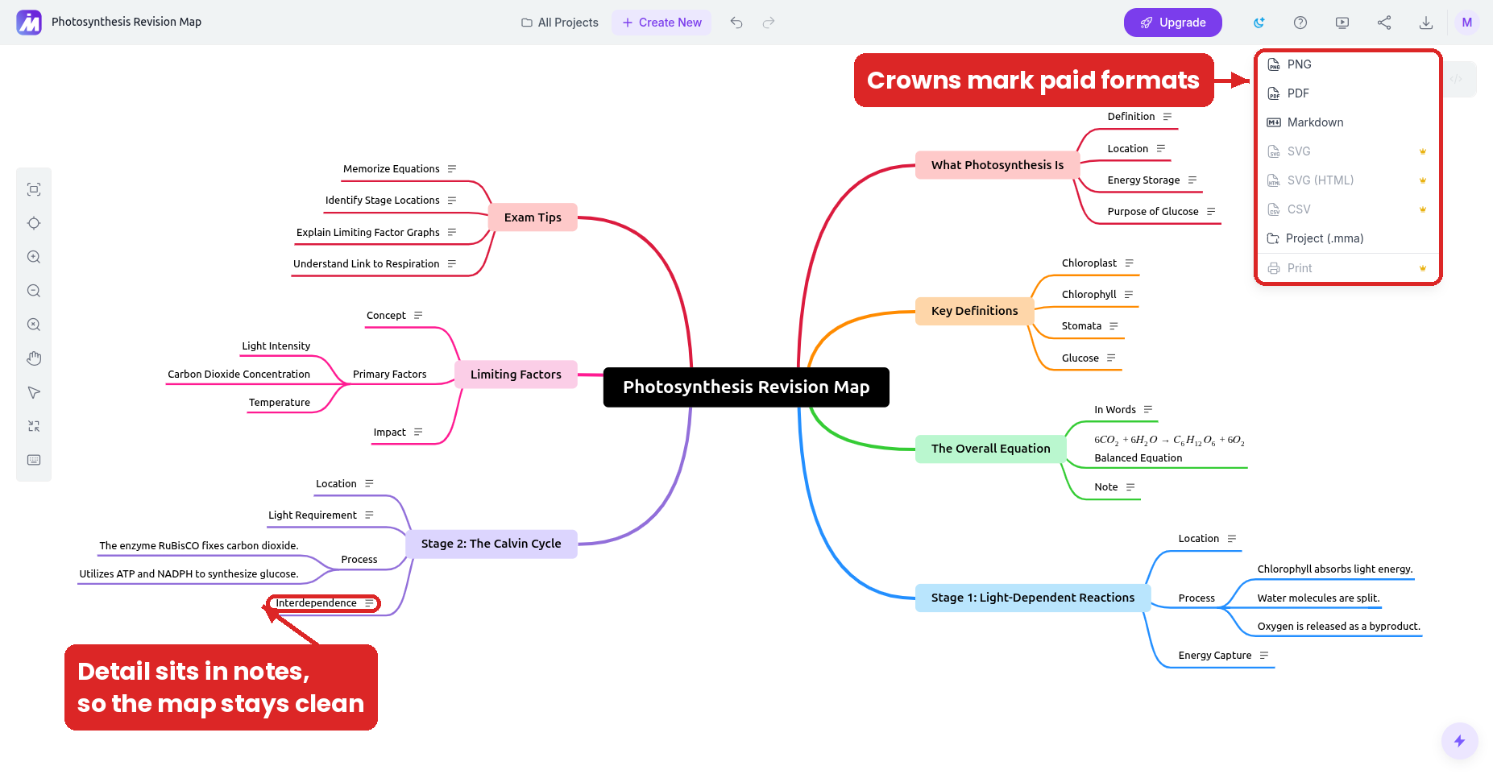This screenshot has height=774, width=1493.
Task: Click the reset zoom magnifier icon
Action: (x=34, y=325)
